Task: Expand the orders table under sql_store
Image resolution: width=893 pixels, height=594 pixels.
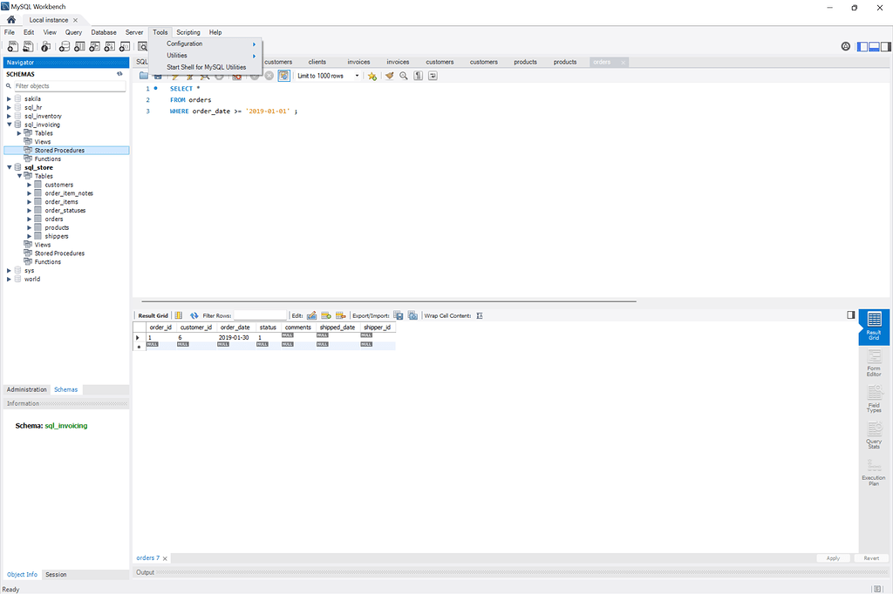Action: [30, 219]
